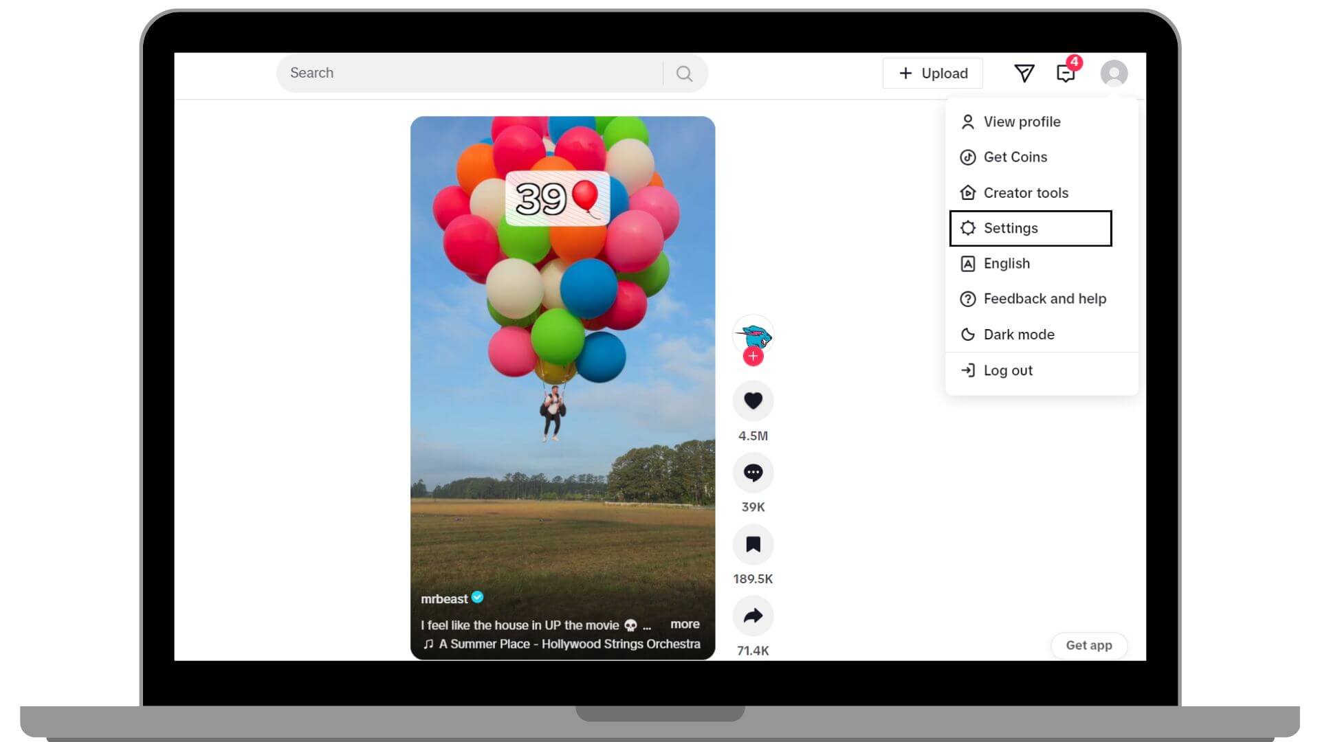1320x742 pixels.
Task: Click the 39 balloon counter sticker
Action: coord(558,199)
